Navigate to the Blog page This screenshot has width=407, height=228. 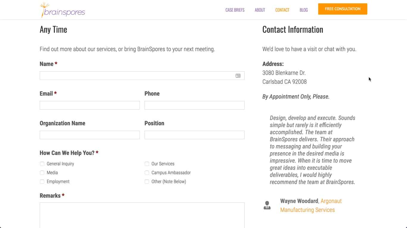[304, 10]
